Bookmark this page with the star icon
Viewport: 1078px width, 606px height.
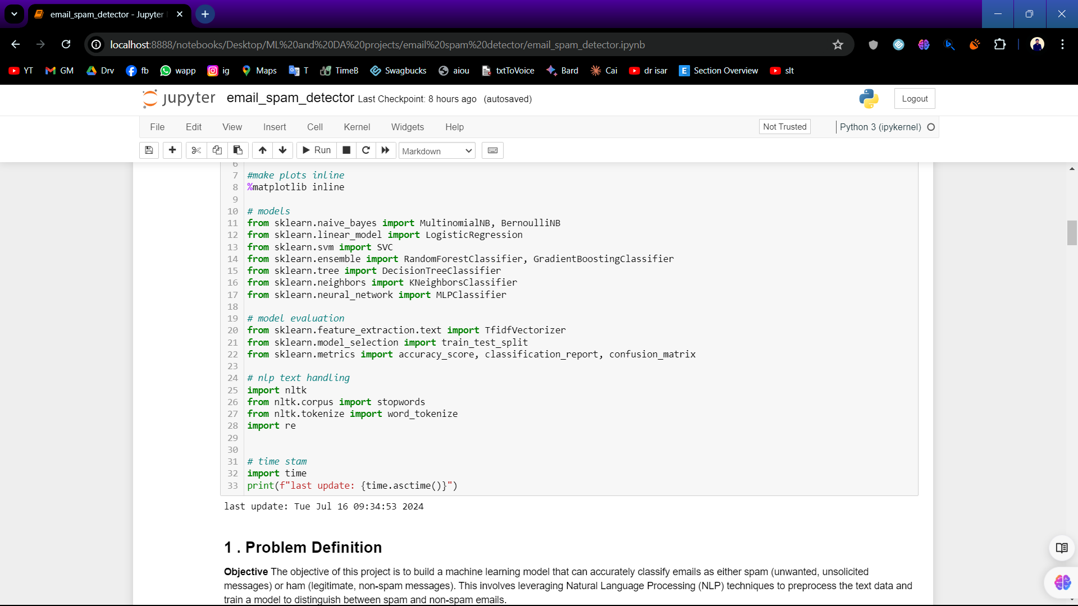pos(838,44)
